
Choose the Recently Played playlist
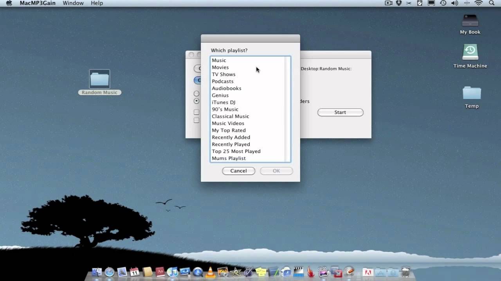click(x=231, y=145)
